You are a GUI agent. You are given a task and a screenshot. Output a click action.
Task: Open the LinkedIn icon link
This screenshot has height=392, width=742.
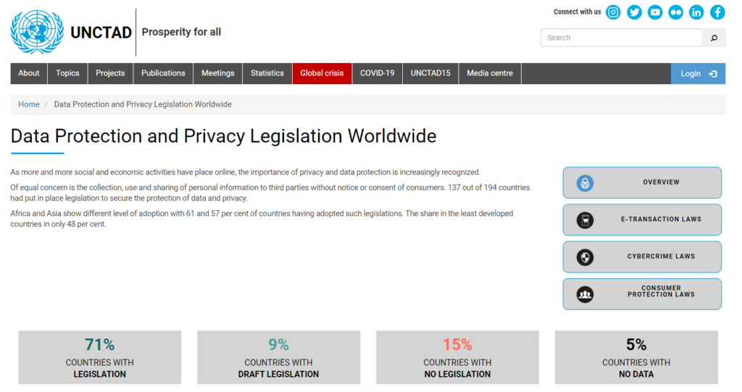(696, 12)
